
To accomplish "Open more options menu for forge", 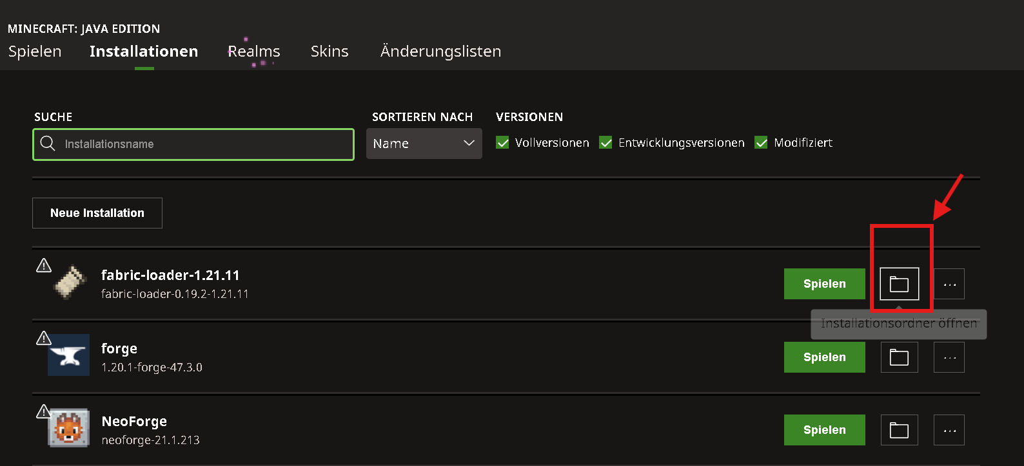I will pos(949,357).
